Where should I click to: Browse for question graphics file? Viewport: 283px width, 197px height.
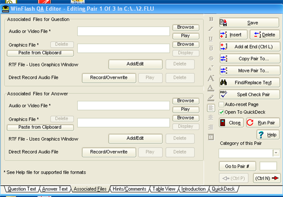click(186, 44)
